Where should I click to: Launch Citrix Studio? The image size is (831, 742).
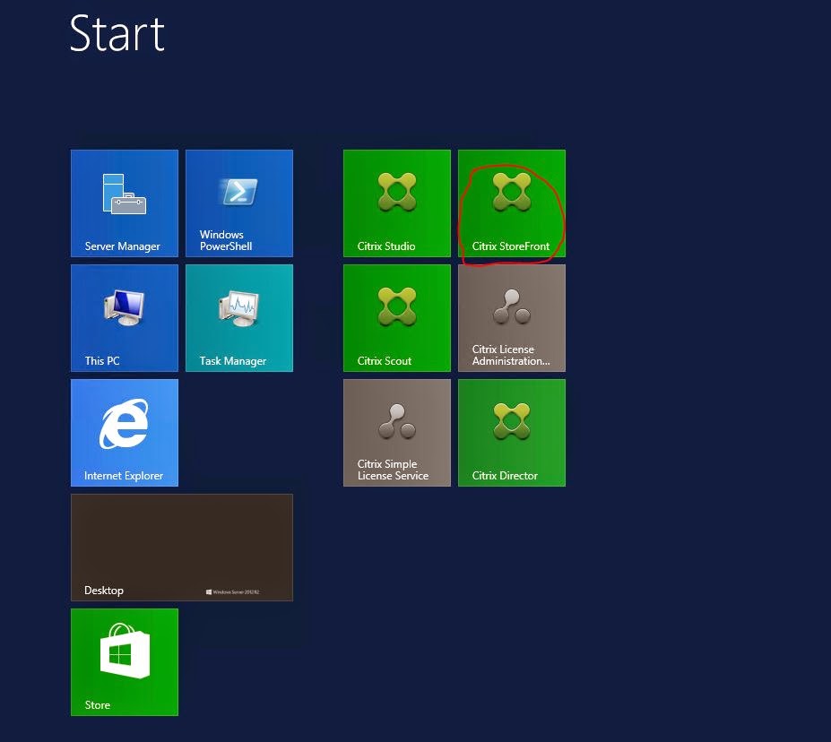point(396,203)
